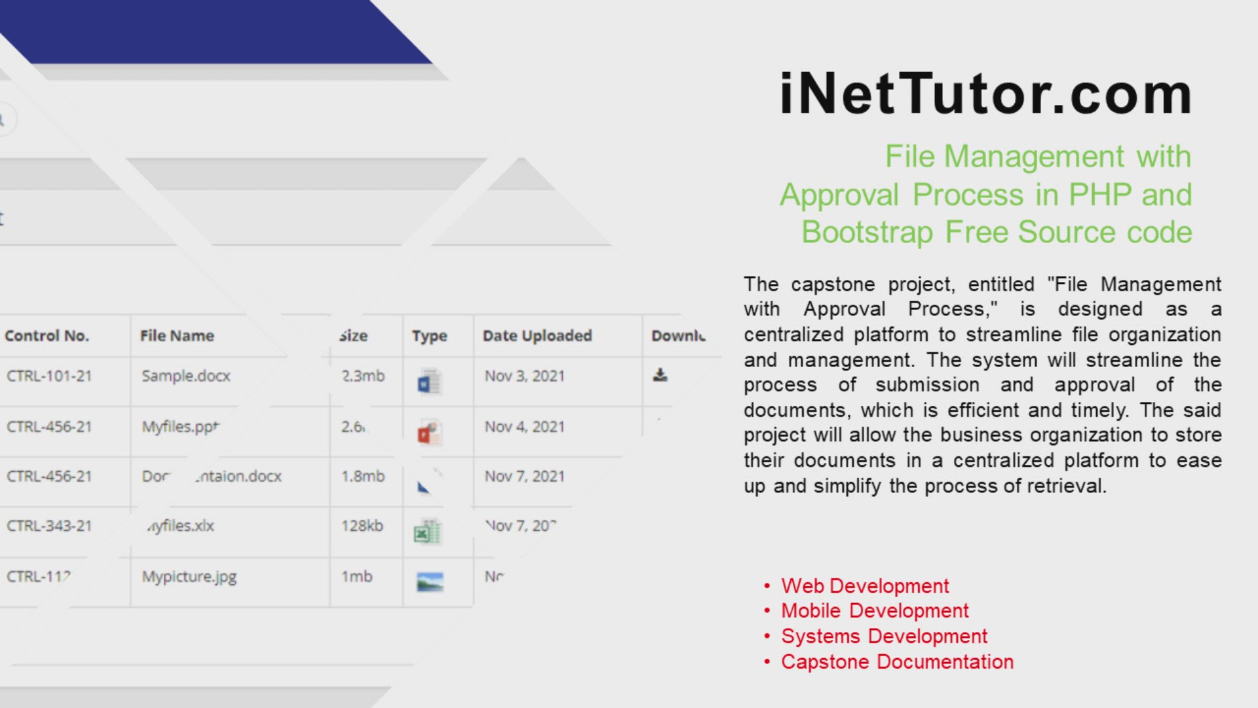Click the Word file type icon for Sample.docx
The height and width of the screenshot is (708, 1258).
click(430, 382)
